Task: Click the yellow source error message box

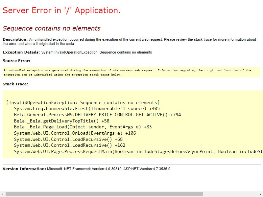Action: coord(131,72)
